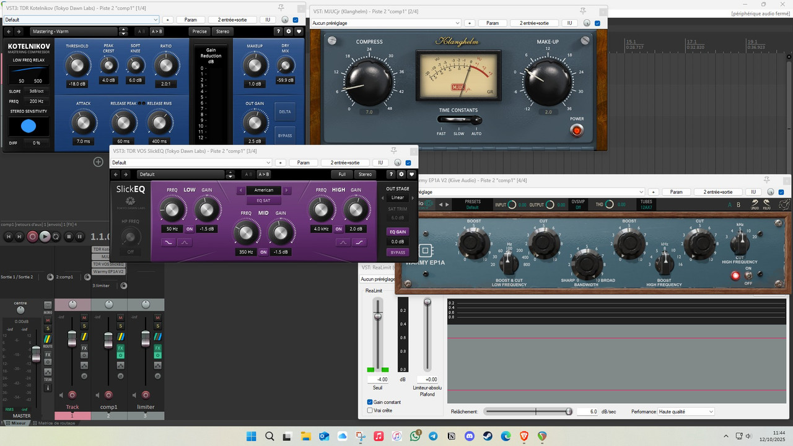Open the master track FX button
Image resolution: width=793 pixels, height=446 pixels.
pos(48,355)
